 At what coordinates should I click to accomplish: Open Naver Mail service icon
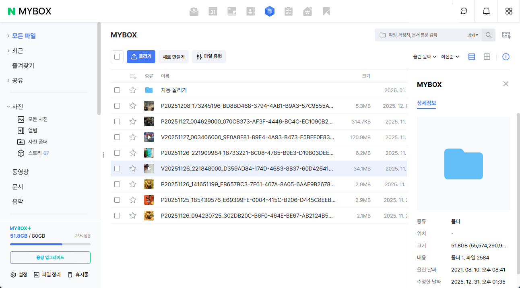coord(194,11)
